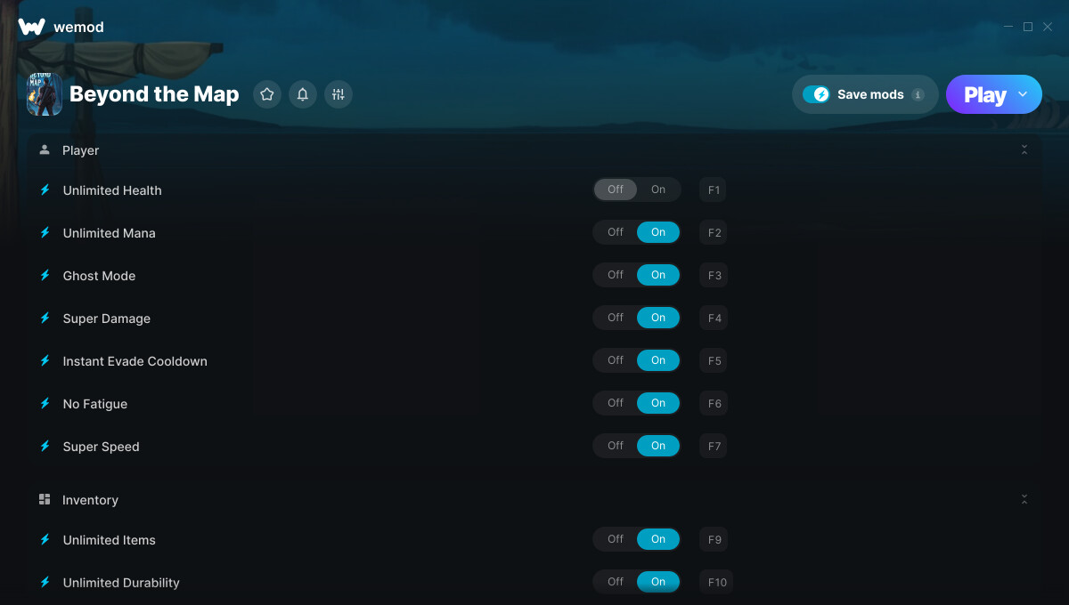The image size is (1069, 605).
Task: Click the F4 hotkey for Super Damage
Action: click(x=714, y=318)
